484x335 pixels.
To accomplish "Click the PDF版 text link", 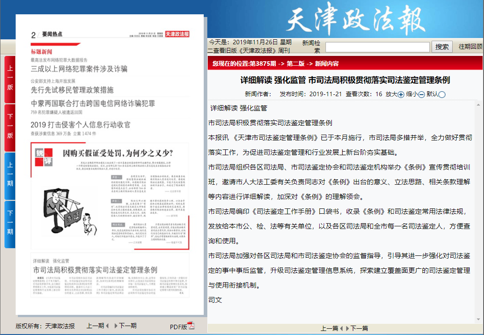I will click(x=178, y=327).
